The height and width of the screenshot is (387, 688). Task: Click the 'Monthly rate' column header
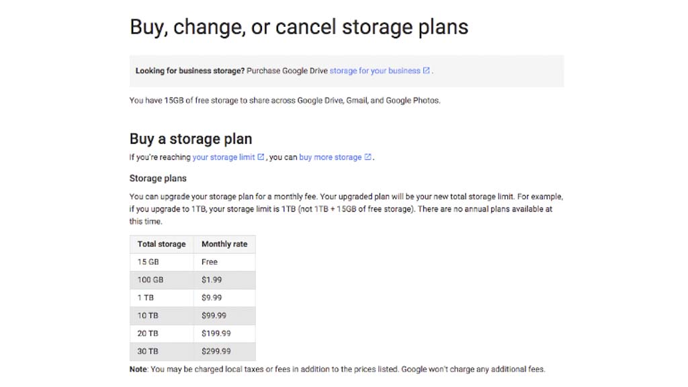224,244
